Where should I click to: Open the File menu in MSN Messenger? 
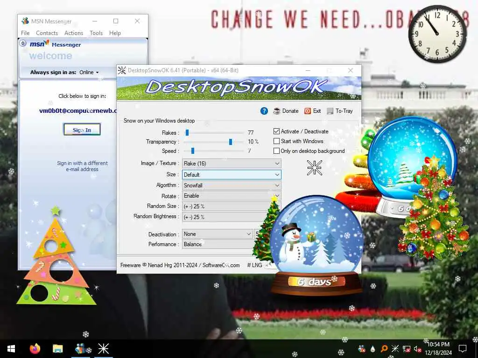25,33
